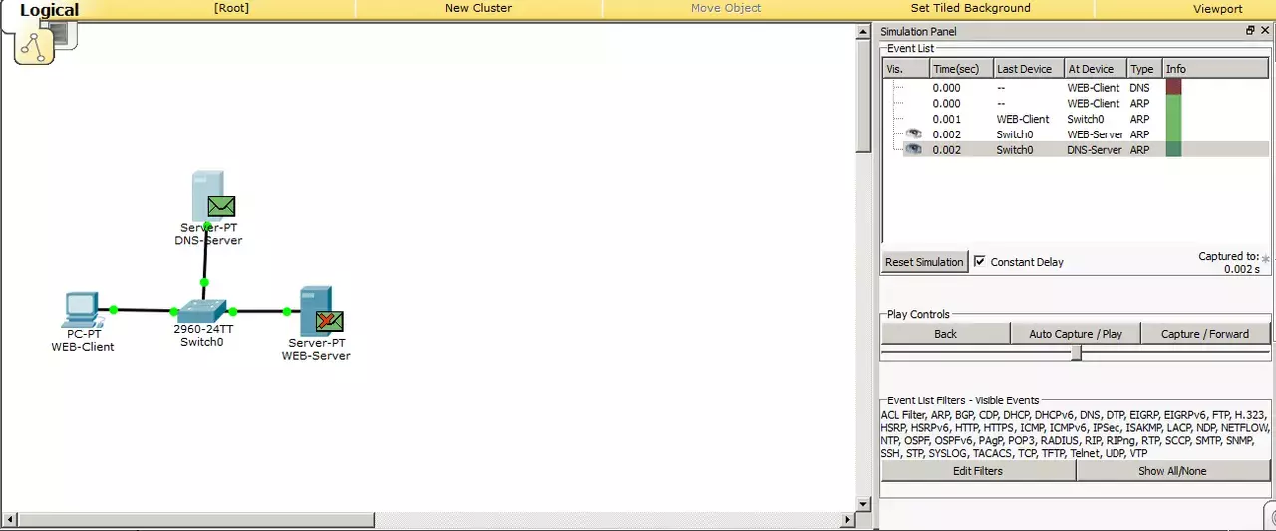Viewport: 1276px width, 531px height.
Task: Click the red Info swatch of the DNS event
Action: 1173,88
